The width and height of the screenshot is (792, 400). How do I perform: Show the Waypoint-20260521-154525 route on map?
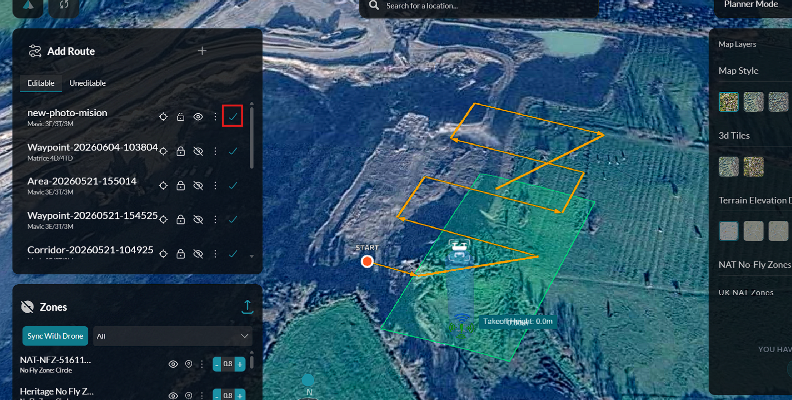coord(198,219)
